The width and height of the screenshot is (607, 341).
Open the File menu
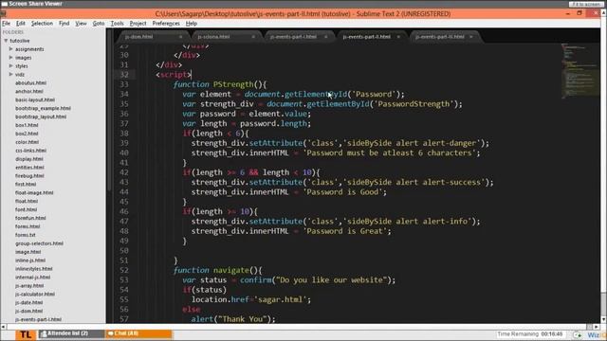(x=7, y=23)
